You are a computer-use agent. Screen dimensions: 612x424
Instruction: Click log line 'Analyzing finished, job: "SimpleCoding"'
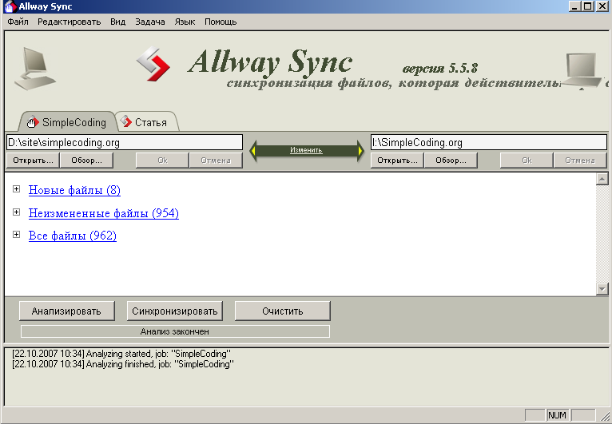(x=123, y=364)
